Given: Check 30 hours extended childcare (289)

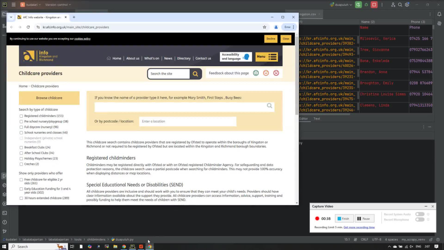Looking at the screenshot, I should [21, 198].
